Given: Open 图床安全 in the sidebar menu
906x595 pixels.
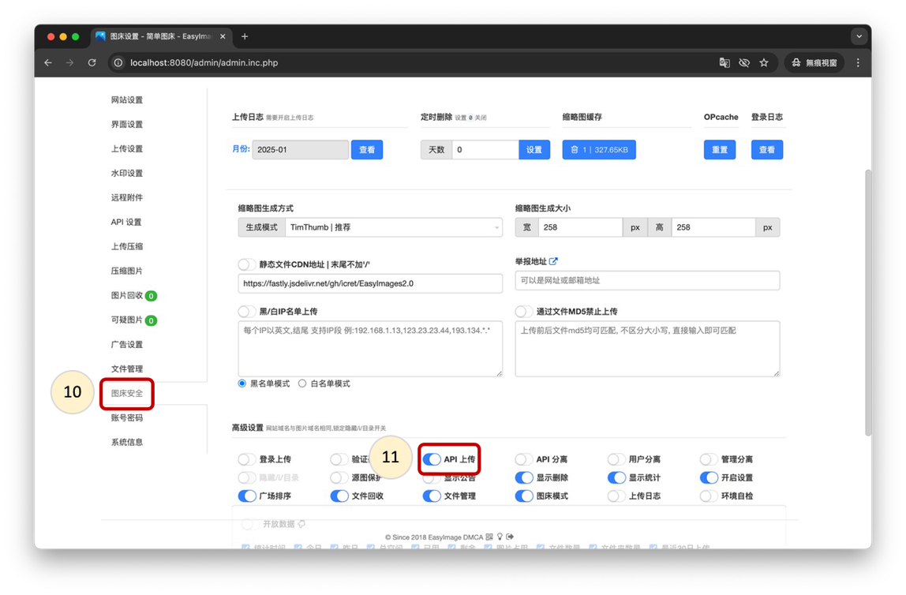Looking at the screenshot, I should point(127,393).
